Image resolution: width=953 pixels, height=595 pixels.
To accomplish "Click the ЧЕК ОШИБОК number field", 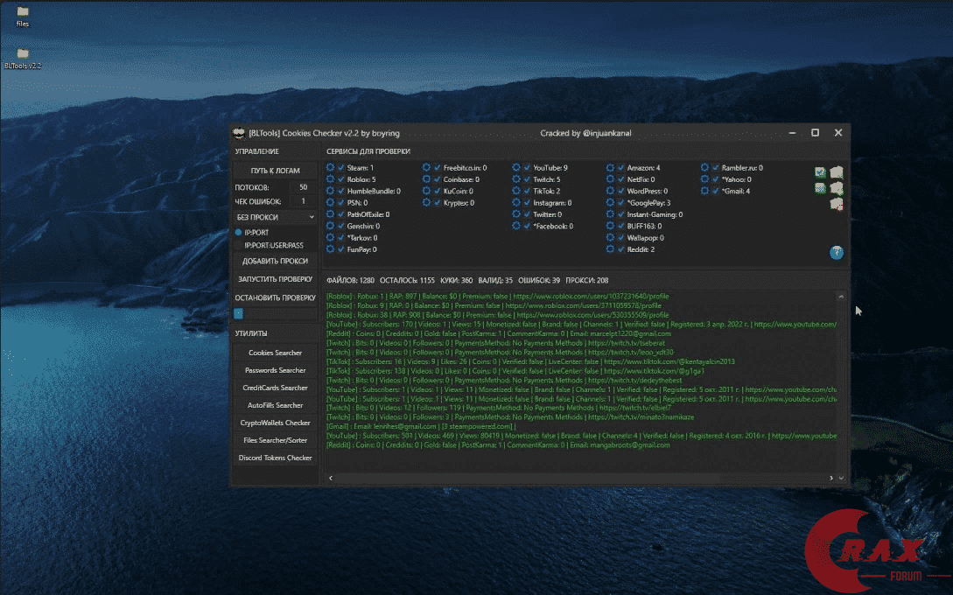I will (x=303, y=201).
